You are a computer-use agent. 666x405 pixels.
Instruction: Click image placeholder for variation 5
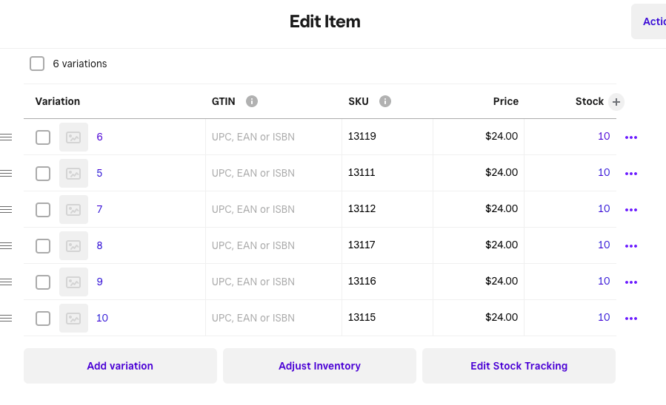(73, 173)
